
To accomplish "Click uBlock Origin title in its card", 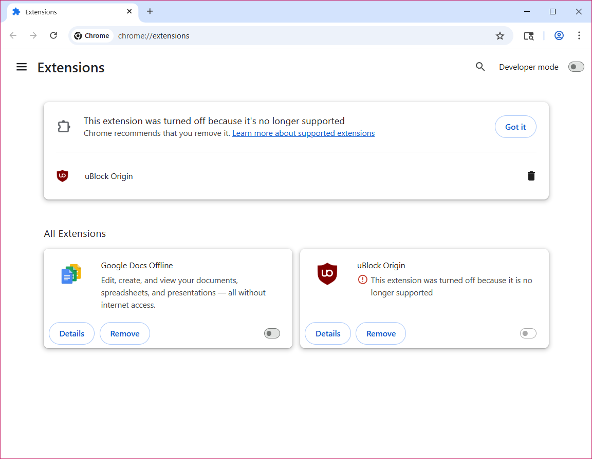I will (381, 265).
